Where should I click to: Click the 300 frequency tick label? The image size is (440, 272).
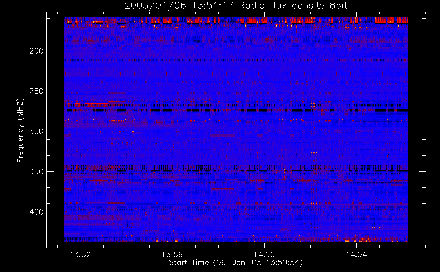pos(36,131)
